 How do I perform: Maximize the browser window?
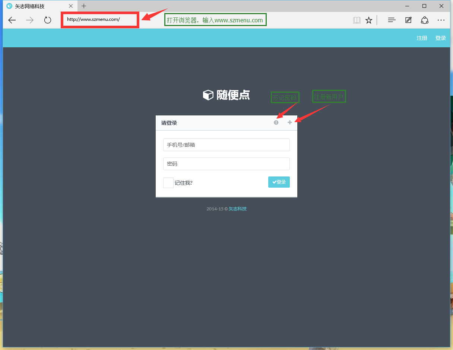point(424,6)
